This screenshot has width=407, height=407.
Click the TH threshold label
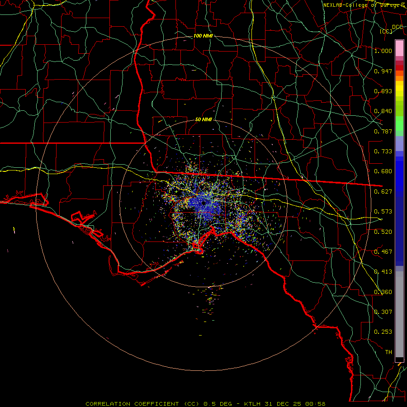(x=388, y=352)
